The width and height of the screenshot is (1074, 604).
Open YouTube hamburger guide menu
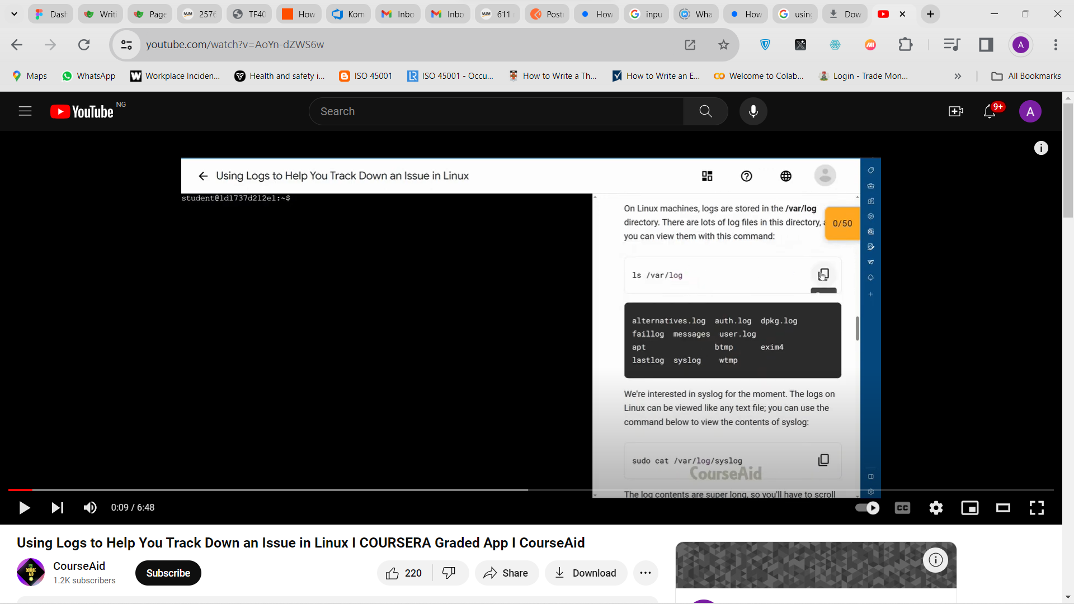pos(25,111)
